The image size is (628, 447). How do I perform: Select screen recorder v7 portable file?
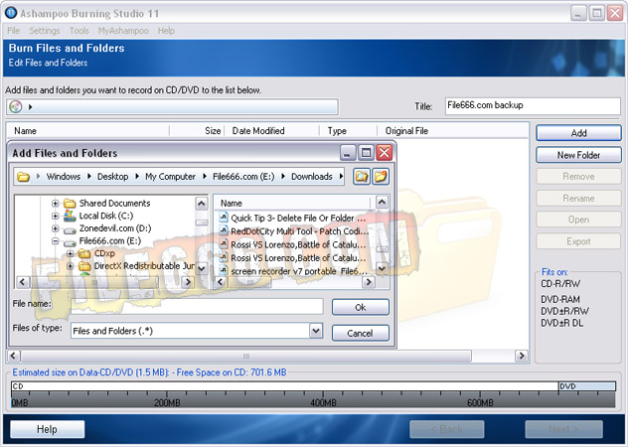coord(293,271)
